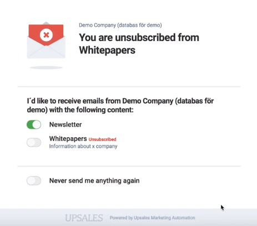Viewport: 257px width, 226px height.
Task: Enable the Whitepapers subscription toggle
Action: pyautogui.click(x=34, y=143)
